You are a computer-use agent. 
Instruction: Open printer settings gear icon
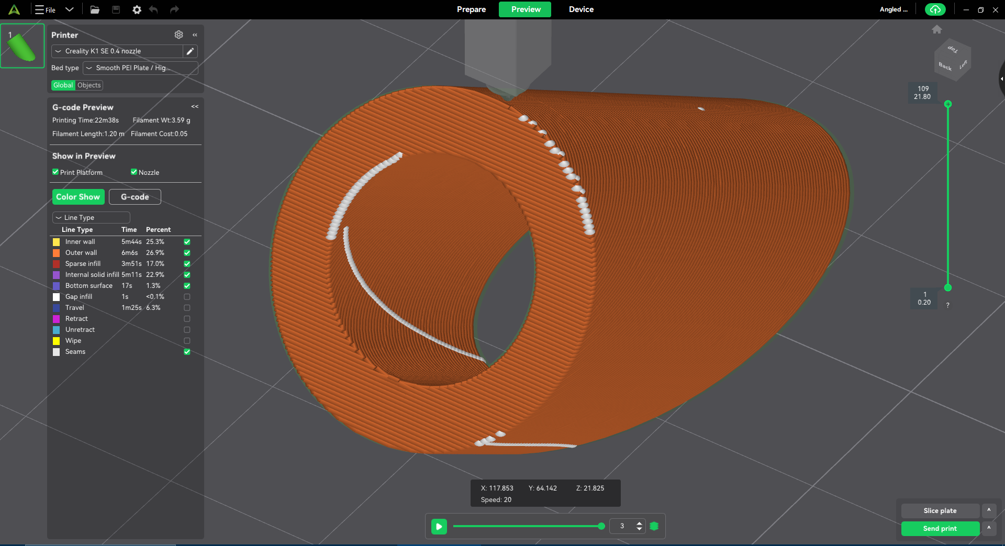point(178,35)
